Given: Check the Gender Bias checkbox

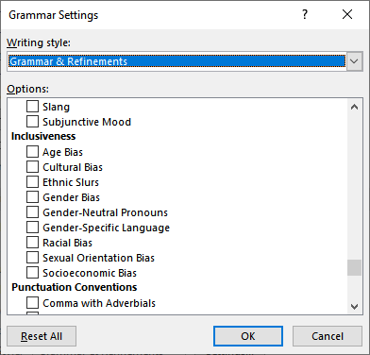Looking at the screenshot, I should pos(32,197).
